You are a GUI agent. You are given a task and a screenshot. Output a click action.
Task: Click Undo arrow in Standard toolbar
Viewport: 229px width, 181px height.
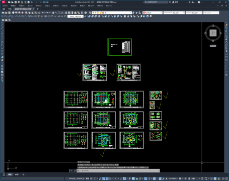[42, 12]
